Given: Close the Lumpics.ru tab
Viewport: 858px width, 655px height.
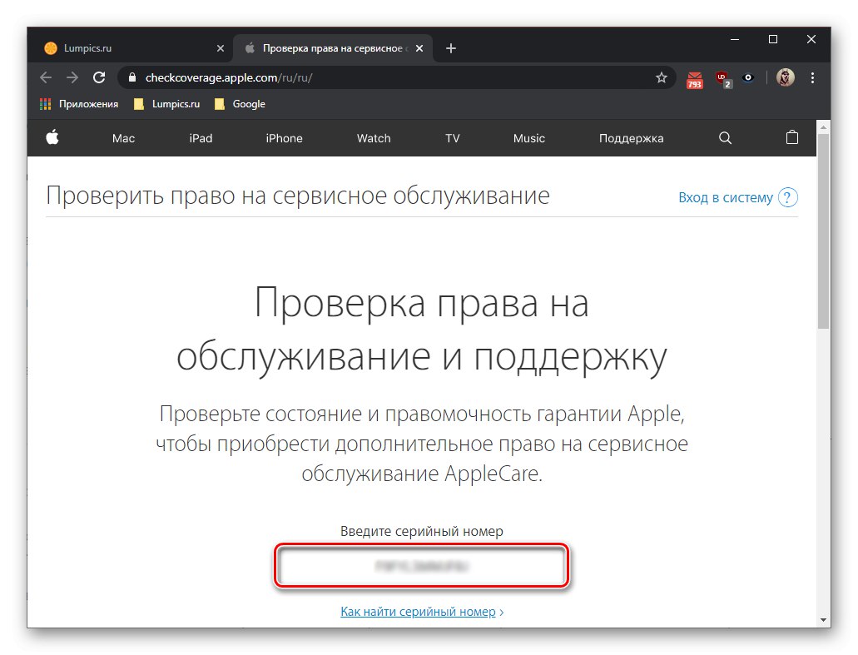Looking at the screenshot, I should pos(221,48).
